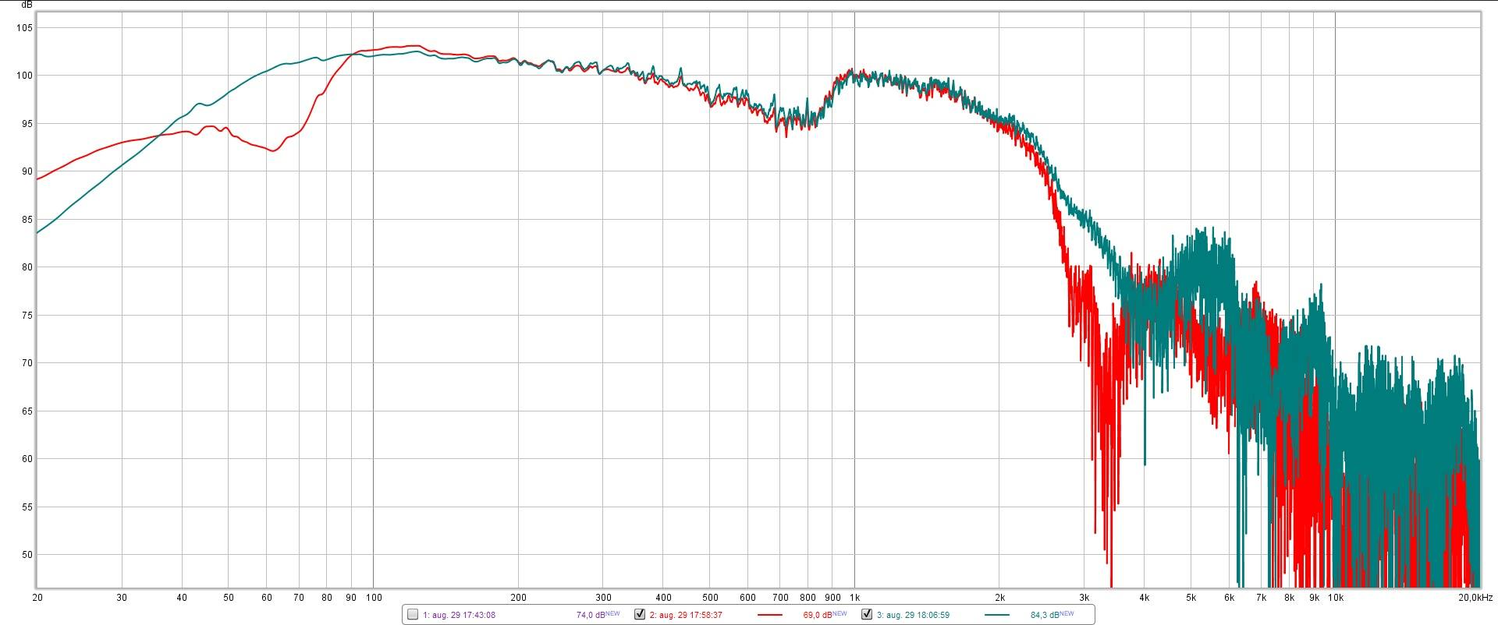This screenshot has width=1498, height=625.
Task: Click the 50 label on the dB axis
Action: click(27, 555)
